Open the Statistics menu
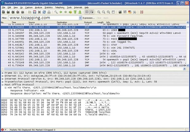This screenshot has width=190, height=132. (49, 7)
